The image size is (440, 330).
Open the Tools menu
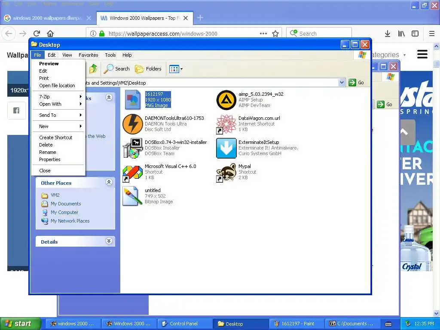(x=110, y=55)
